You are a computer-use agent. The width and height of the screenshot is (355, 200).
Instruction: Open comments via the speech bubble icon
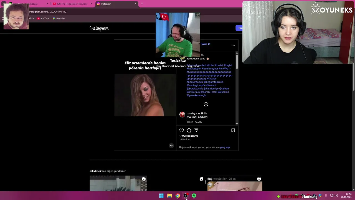tap(189, 130)
